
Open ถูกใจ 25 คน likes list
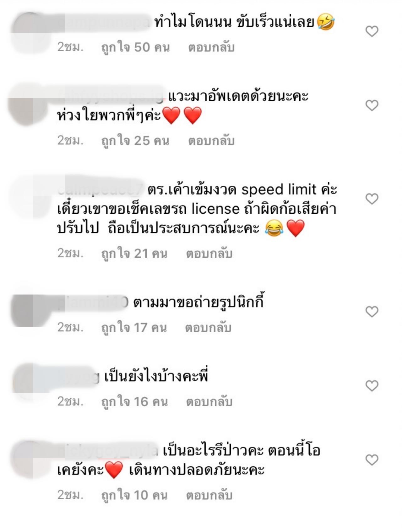(x=135, y=141)
